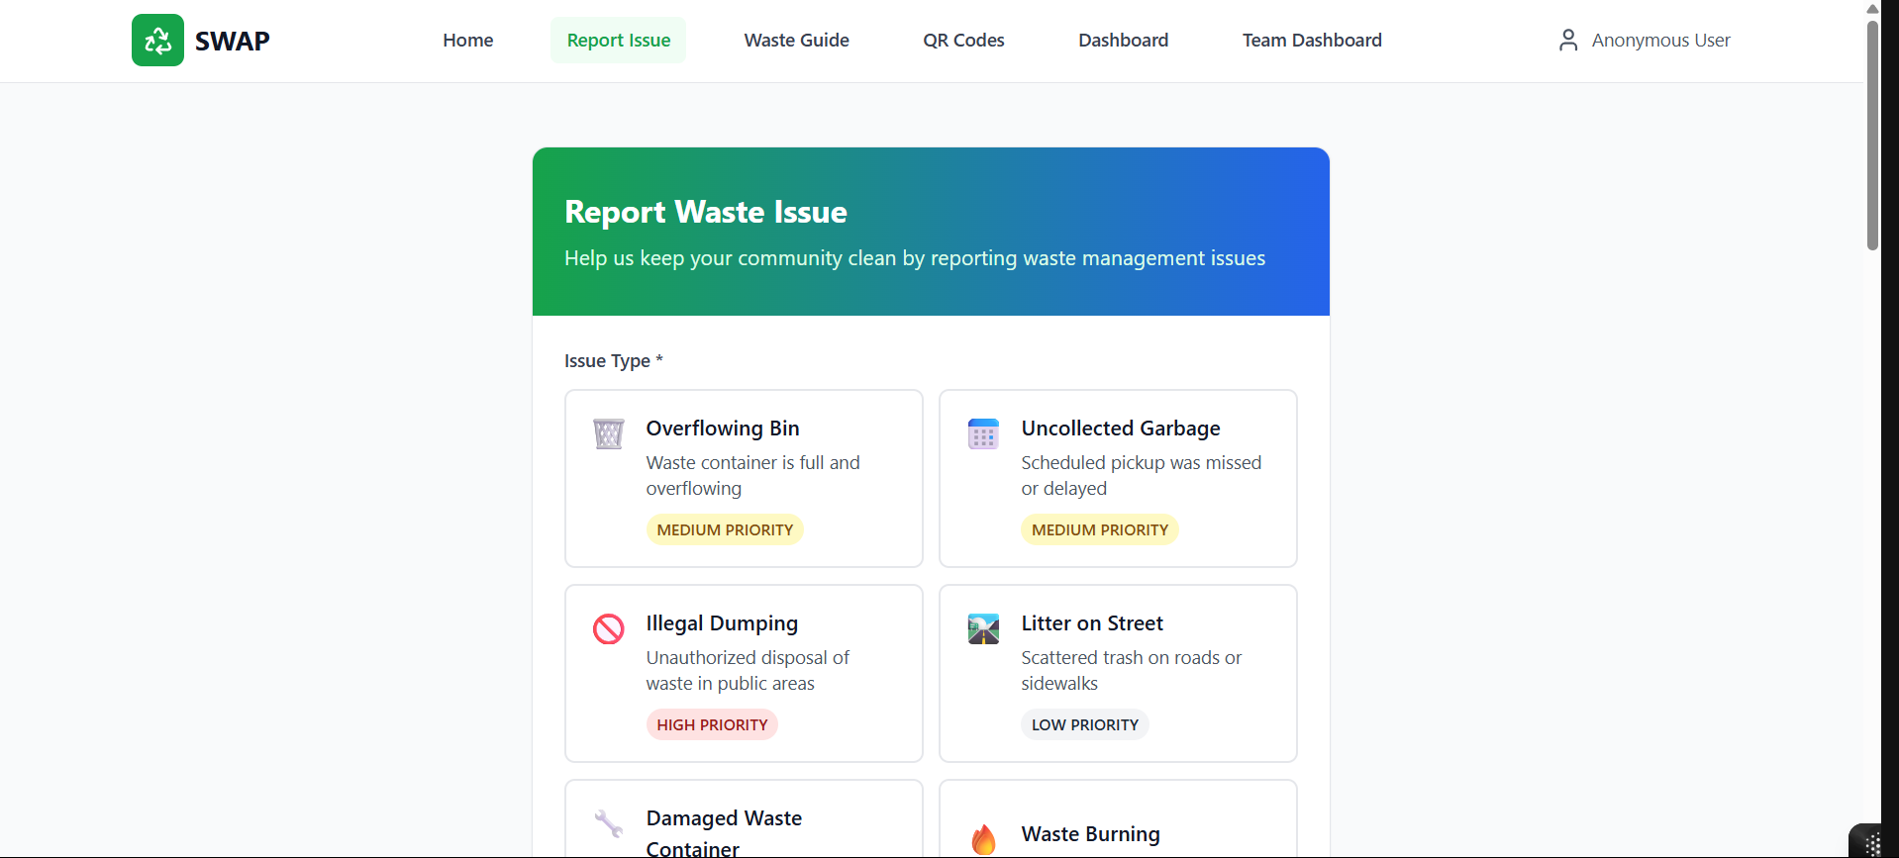Screen dimensions: 1899x858
Task: Click the Illegal Dumping prohibited icon
Action: pyautogui.click(x=608, y=628)
